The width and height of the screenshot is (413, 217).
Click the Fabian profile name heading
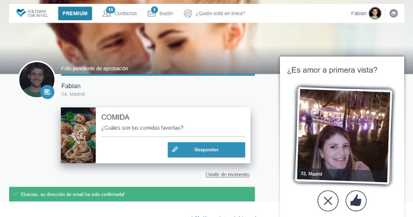[x=71, y=86]
